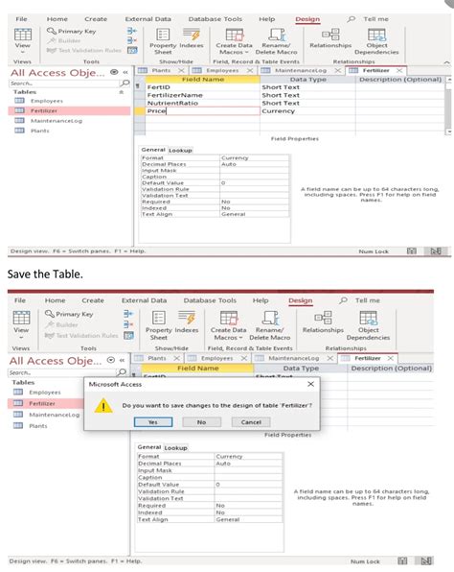
Task: Open Database Tools tab in top ribbon
Action: 215,19
